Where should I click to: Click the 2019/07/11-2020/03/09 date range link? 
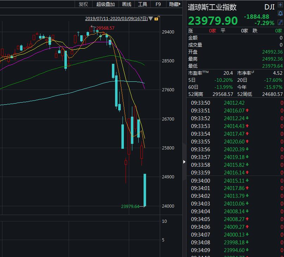(116, 18)
